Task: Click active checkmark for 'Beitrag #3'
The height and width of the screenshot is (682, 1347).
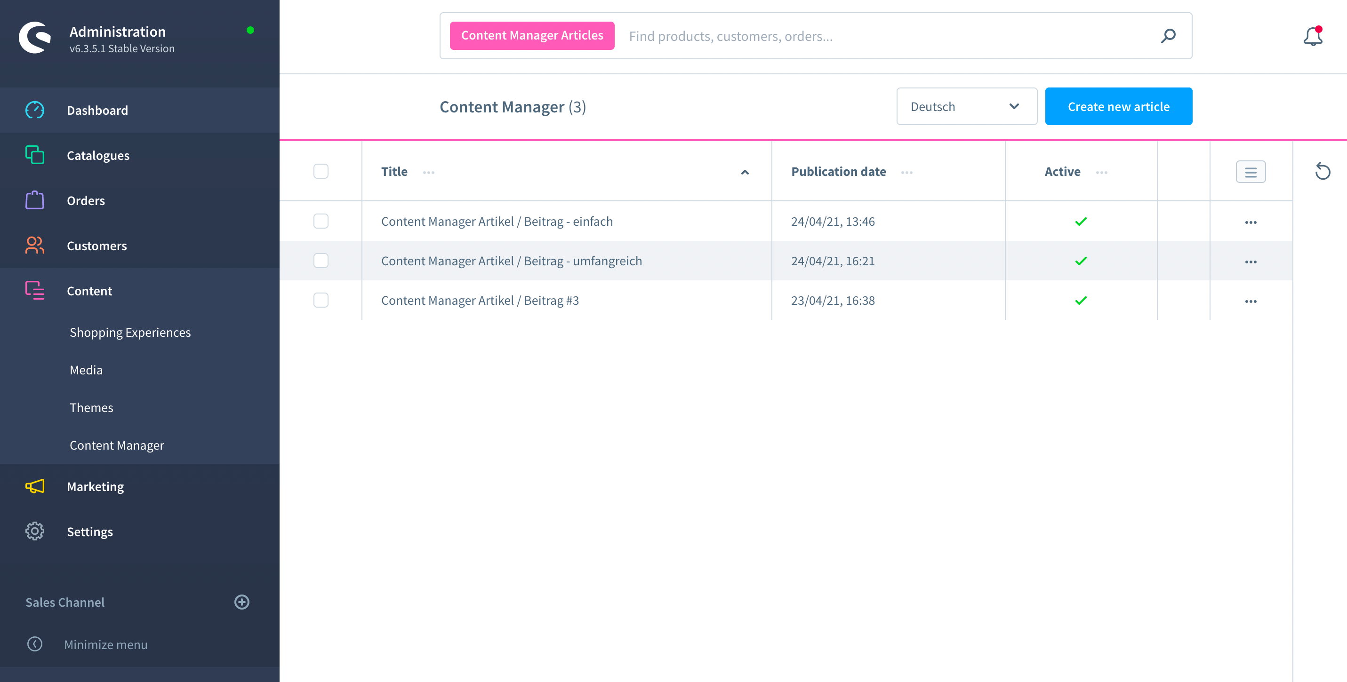Action: click(1080, 301)
